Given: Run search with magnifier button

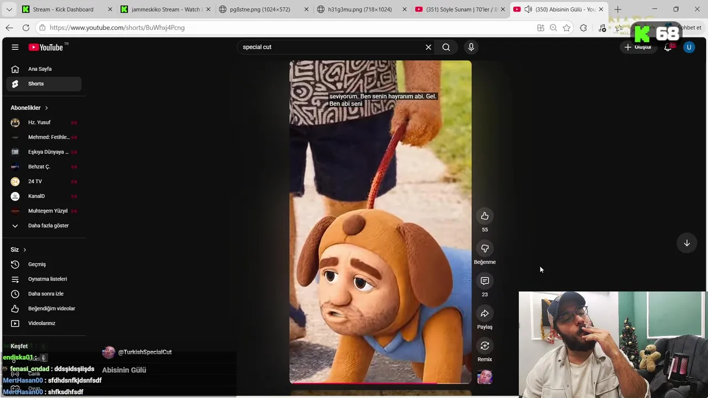Looking at the screenshot, I should click(446, 47).
